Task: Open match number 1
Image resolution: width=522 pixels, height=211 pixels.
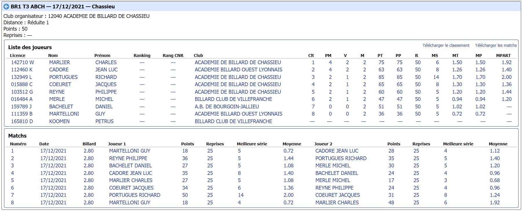Action: 12,151
